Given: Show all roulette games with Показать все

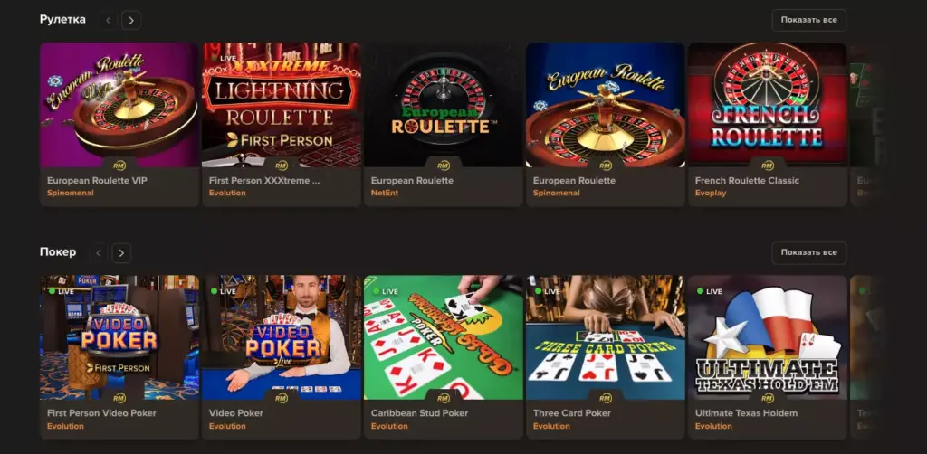Looking at the screenshot, I should [x=808, y=20].
